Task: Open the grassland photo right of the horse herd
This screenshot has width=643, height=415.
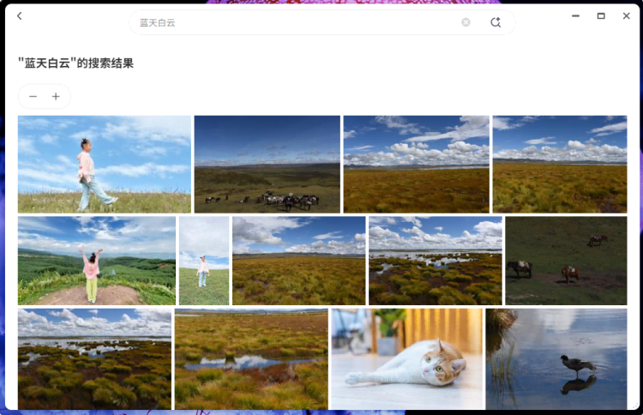Action: (416, 164)
